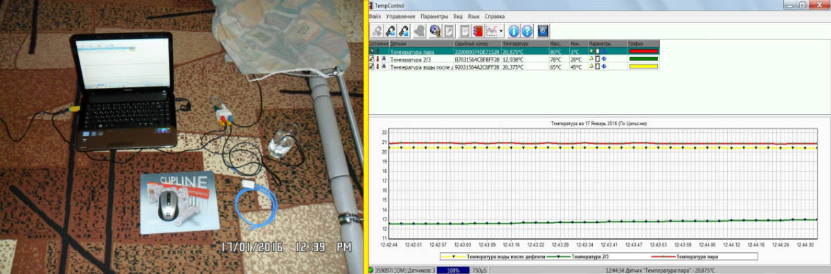Toggle state icon for Температура 2/3 row
The image size is (831, 274).
pyautogui.click(x=372, y=59)
